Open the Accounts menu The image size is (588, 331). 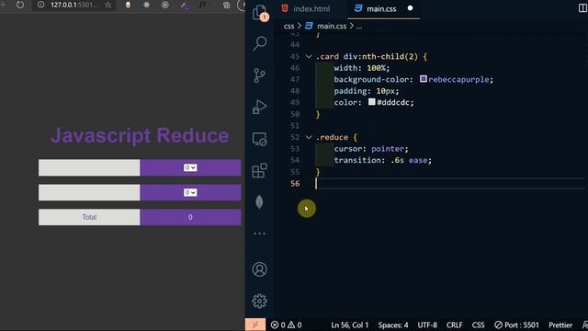click(x=259, y=269)
